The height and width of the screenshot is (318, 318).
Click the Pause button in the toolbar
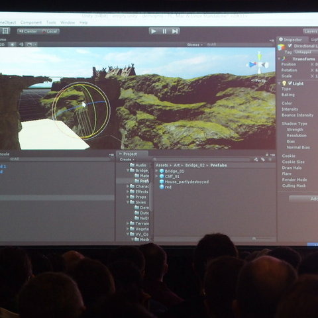(164, 31)
